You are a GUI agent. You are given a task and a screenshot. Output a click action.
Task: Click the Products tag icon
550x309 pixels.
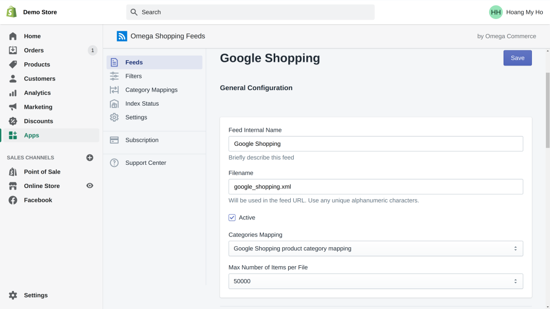click(13, 64)
